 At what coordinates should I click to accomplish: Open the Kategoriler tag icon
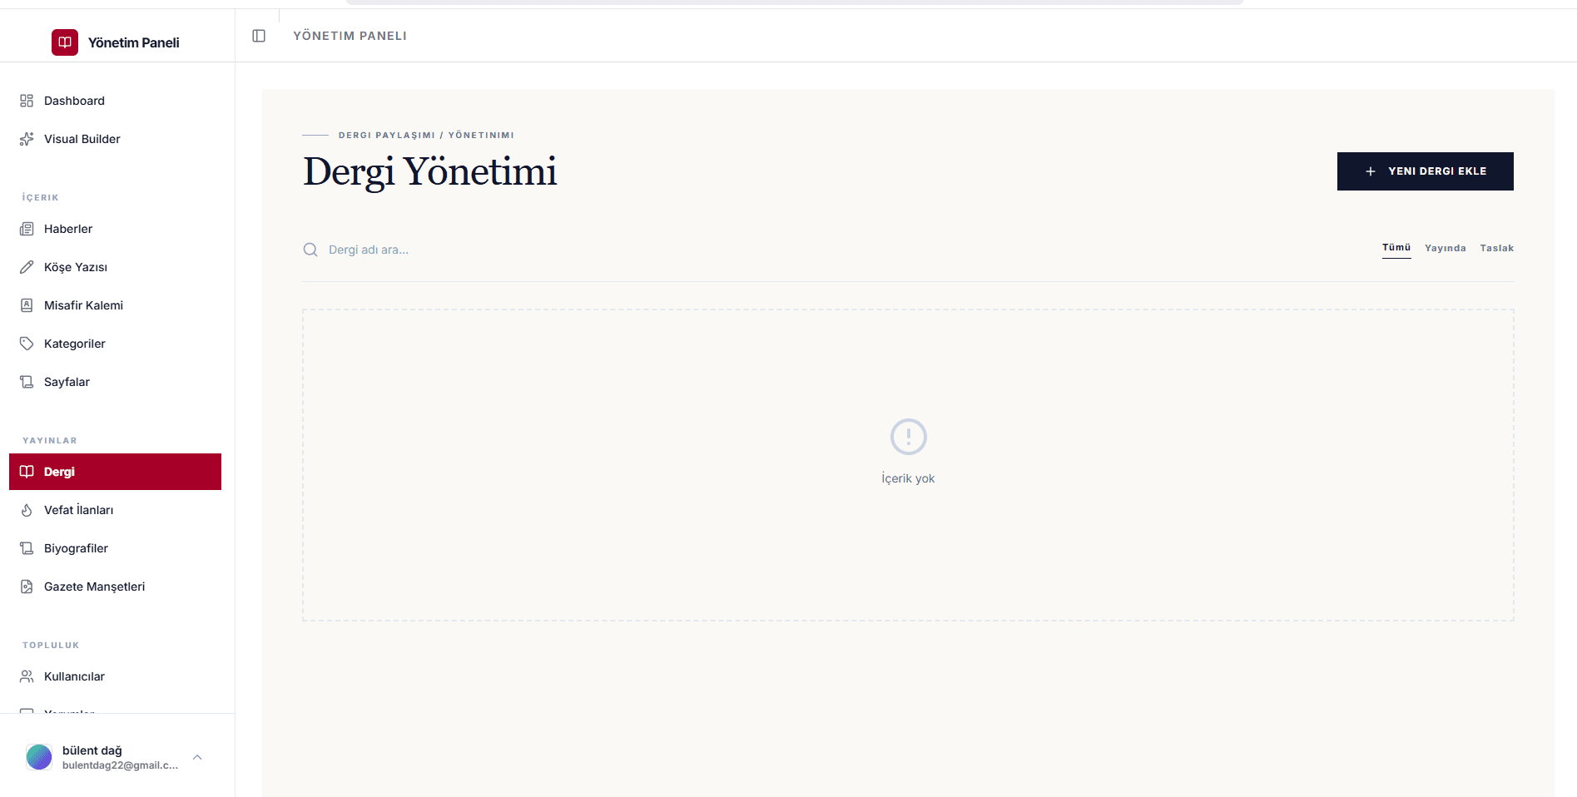pyautogui.click(x=27, y=344)
